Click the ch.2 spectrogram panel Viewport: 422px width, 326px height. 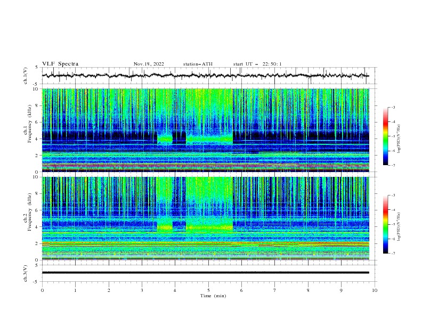point(206,218)
